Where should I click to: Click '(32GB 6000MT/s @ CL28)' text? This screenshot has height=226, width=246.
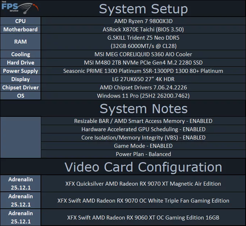coord(143,46)
